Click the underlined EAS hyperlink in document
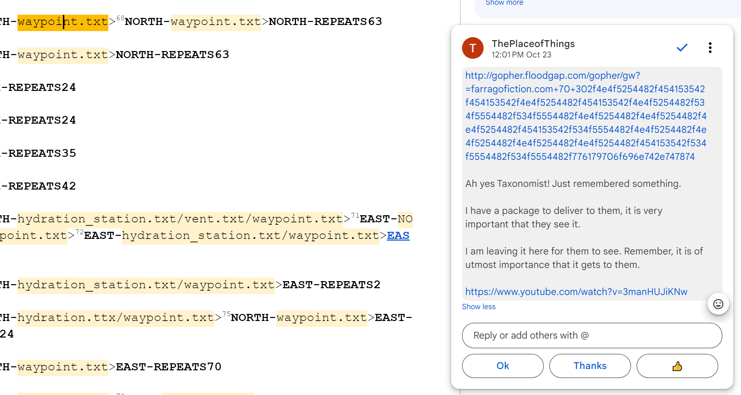This screenshot has width=741, height=395. click(x=398, y=236)
